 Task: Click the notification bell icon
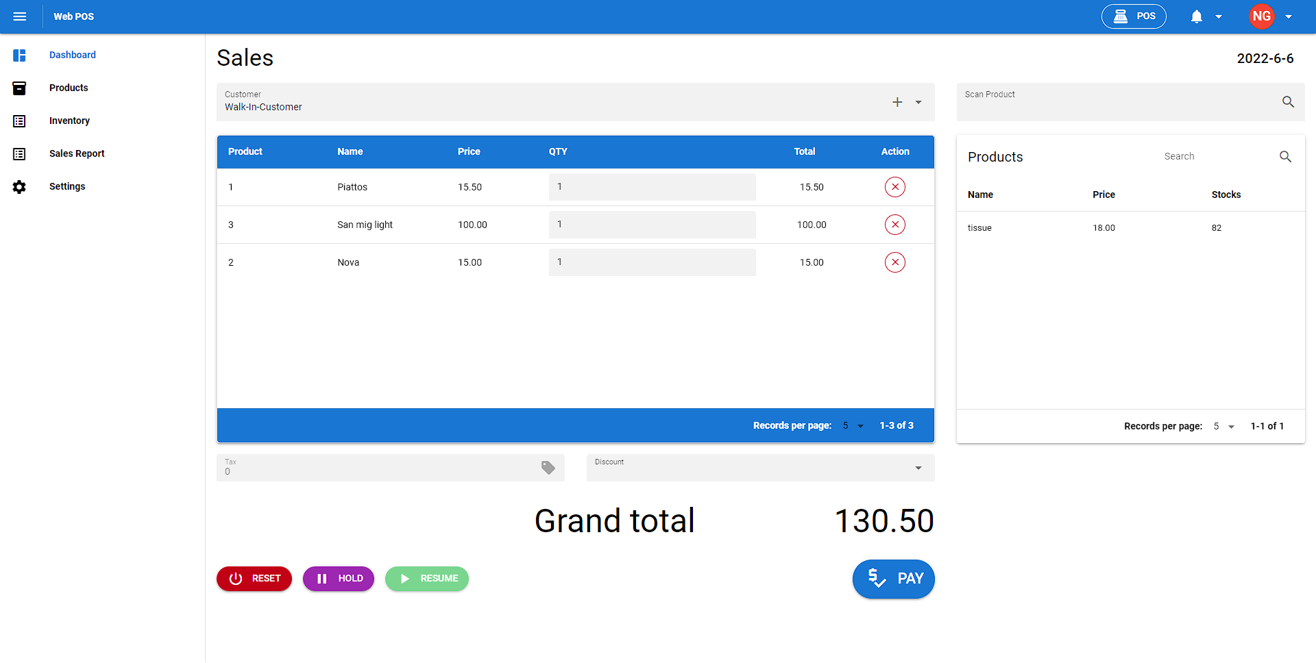(1196, 16)
